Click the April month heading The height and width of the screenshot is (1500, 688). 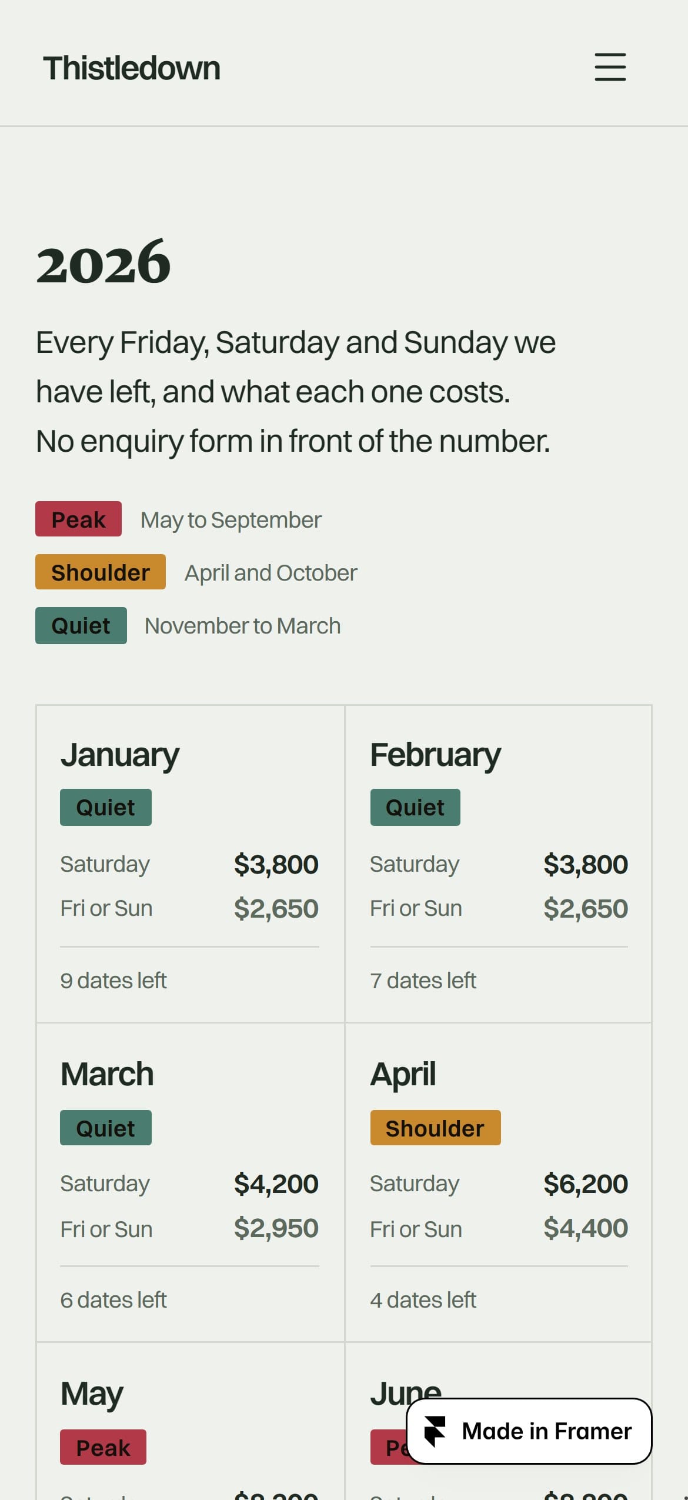point(403,1075)
